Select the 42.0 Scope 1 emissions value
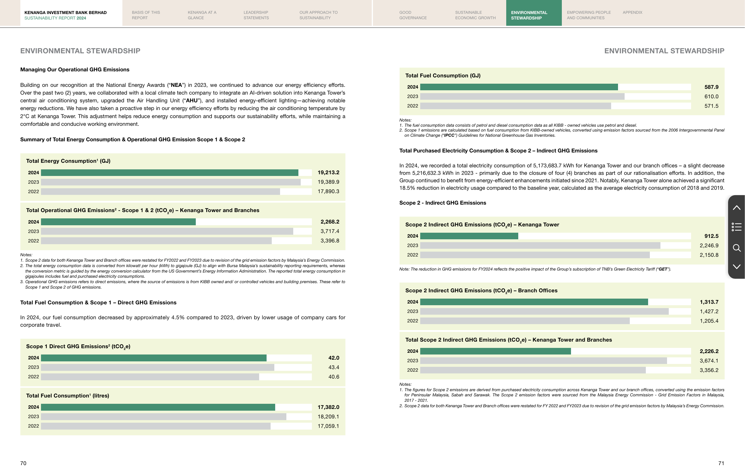745x474 pixels. pyautogui.click(x=334, y=358)
